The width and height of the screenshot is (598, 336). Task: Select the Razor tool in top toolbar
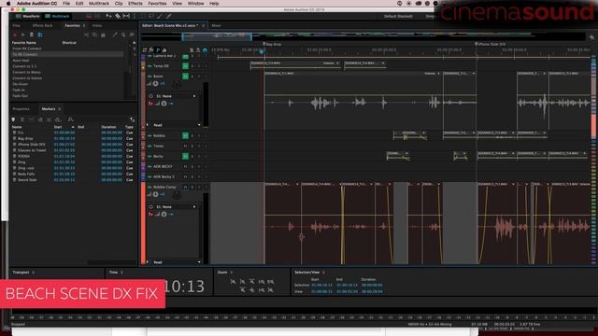coord(118,17)
